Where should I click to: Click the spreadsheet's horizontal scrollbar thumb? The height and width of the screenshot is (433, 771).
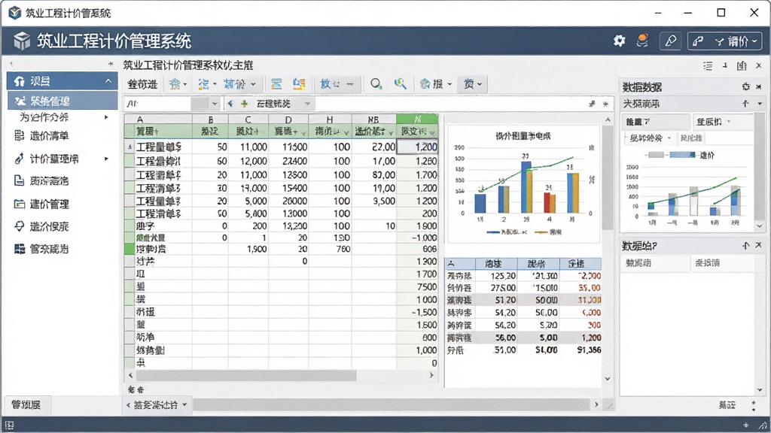pos(246,376)
